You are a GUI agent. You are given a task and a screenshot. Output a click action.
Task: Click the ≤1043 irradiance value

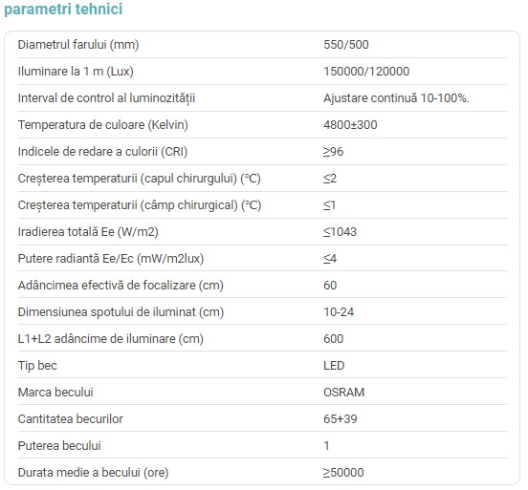click(x=340, y=232)
